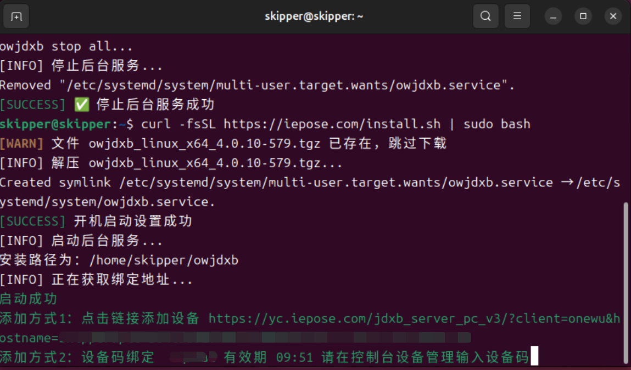Screen dimensions: 631x370
Task: Click [SUCCESS] tag before 开机启动设置成功
Action: pos(33,221)
